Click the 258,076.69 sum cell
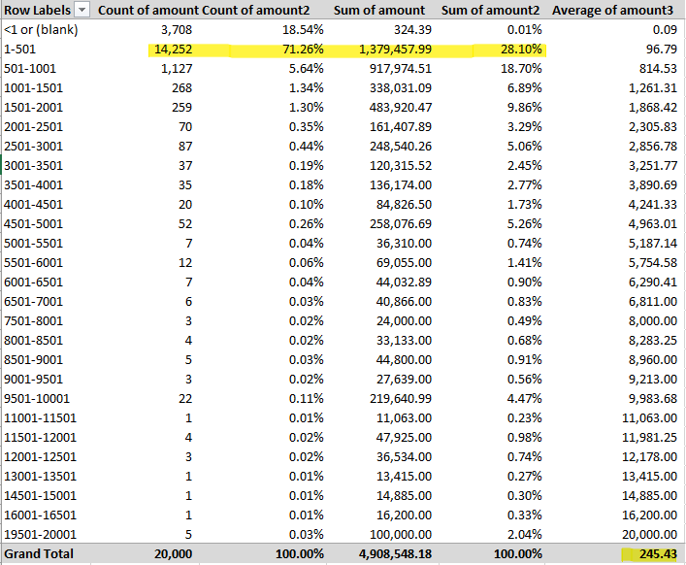Viewport: 686px width, 565px height. (401, 224)
